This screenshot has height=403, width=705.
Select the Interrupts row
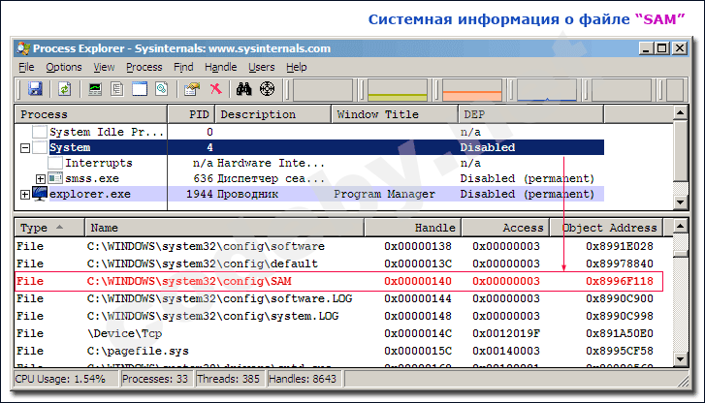[x=309, y=163]
